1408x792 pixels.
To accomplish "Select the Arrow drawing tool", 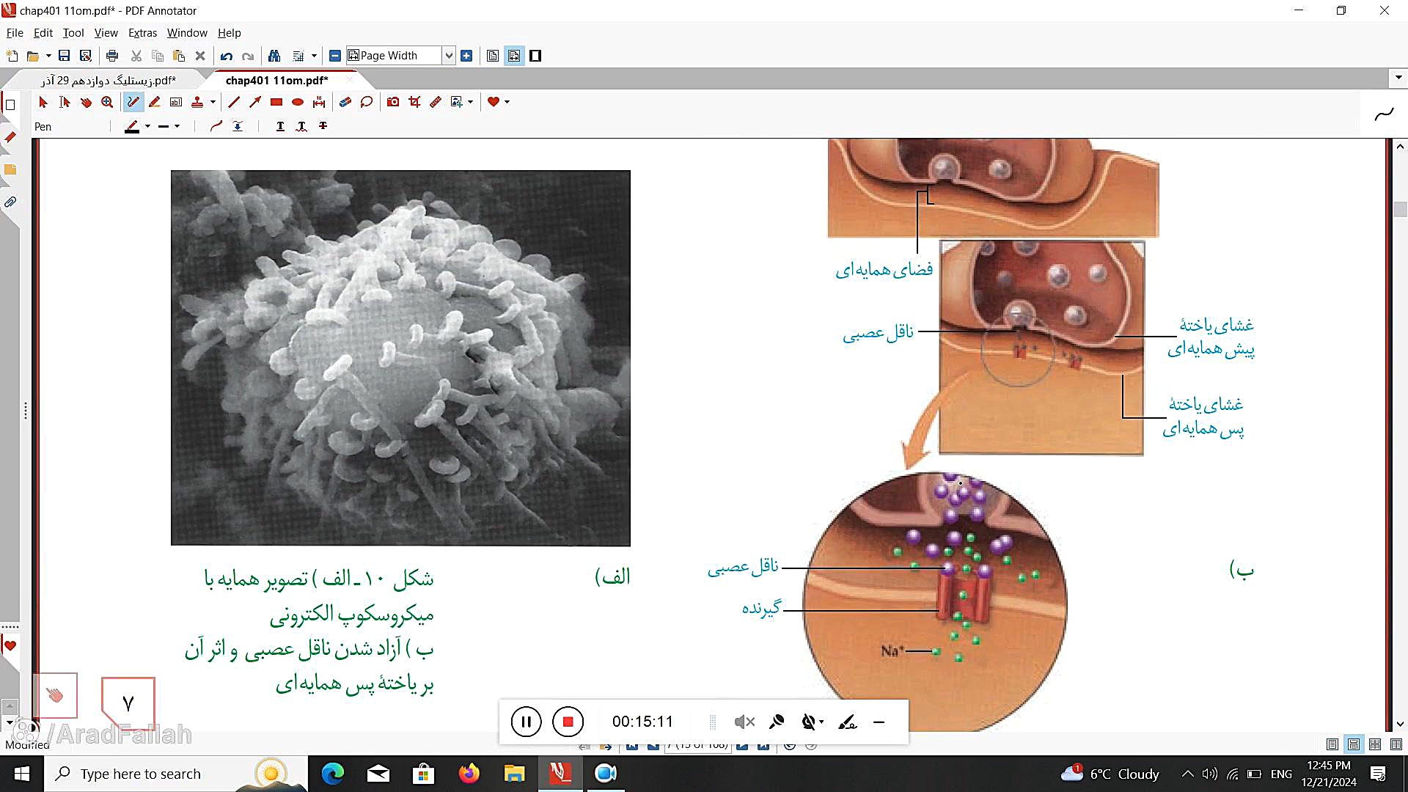I will point(255,102).
